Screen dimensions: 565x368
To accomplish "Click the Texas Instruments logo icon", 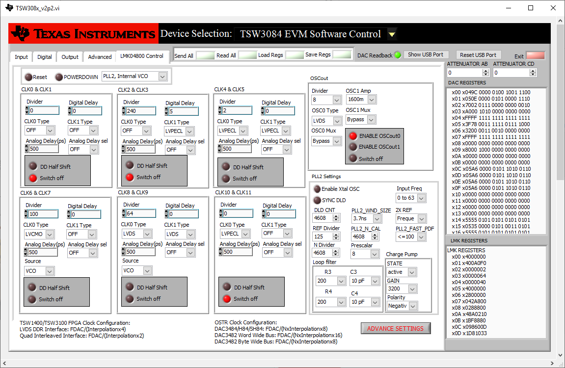I will pyautogui.click(x=21, y=33).
